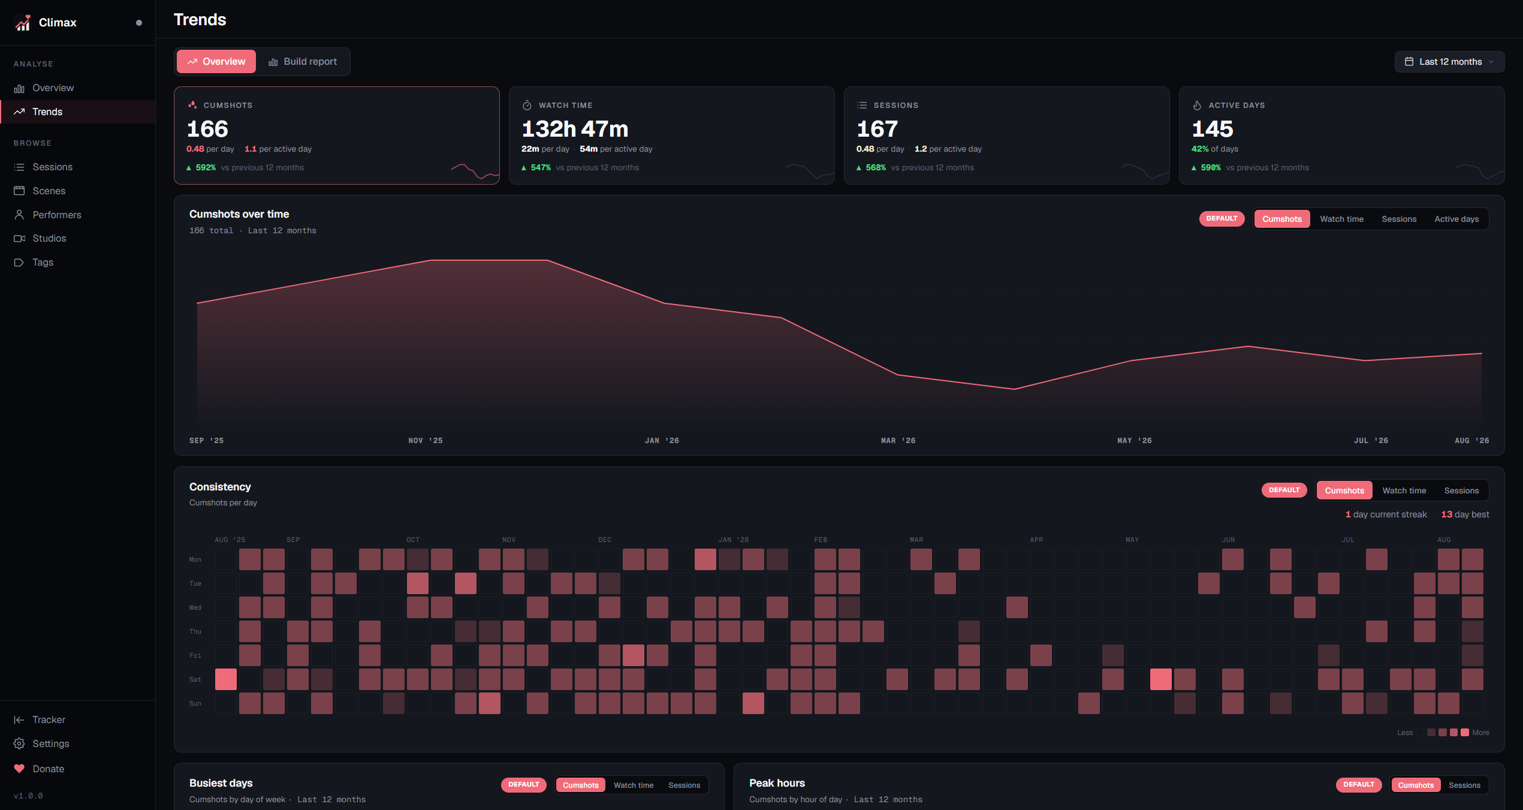Open the Tags label icon

point(19,263)
